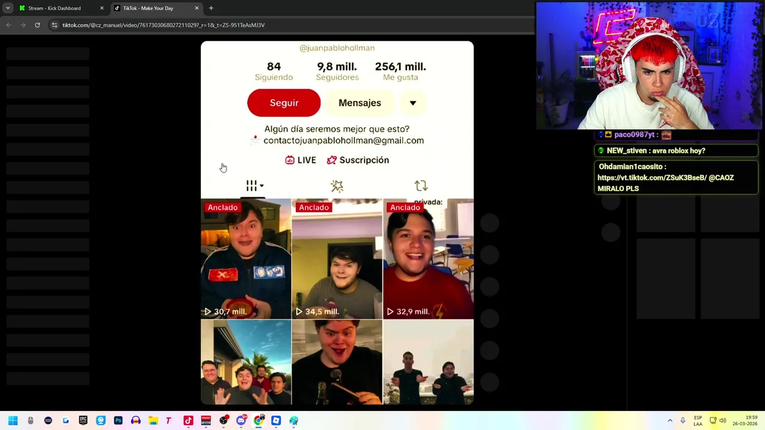Viewport: 765px width, 430px height.
Task: View site information icon in address bar
Action: click(54, 25)
